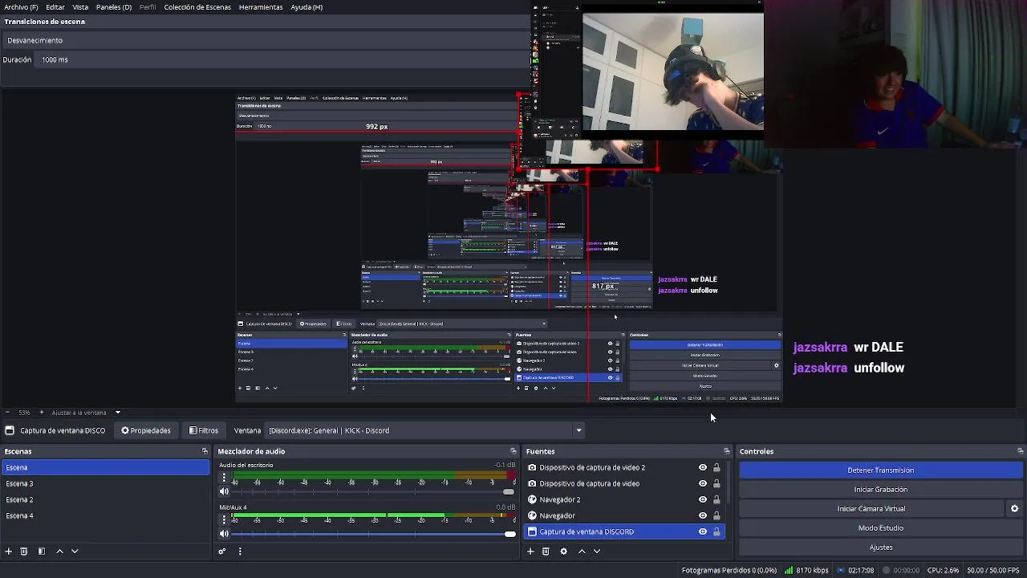Click Detener Transmisión to stop streaming
Viewport: 1027px width, 578px height.
[880, 470]
